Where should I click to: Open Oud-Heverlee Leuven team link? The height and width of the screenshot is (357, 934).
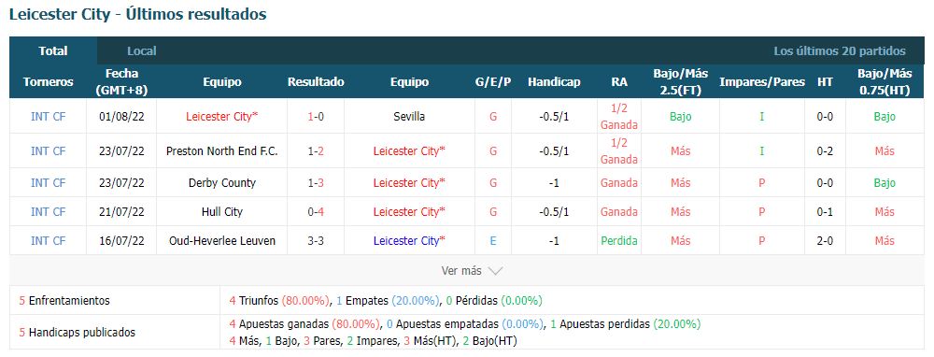(222, 241)
